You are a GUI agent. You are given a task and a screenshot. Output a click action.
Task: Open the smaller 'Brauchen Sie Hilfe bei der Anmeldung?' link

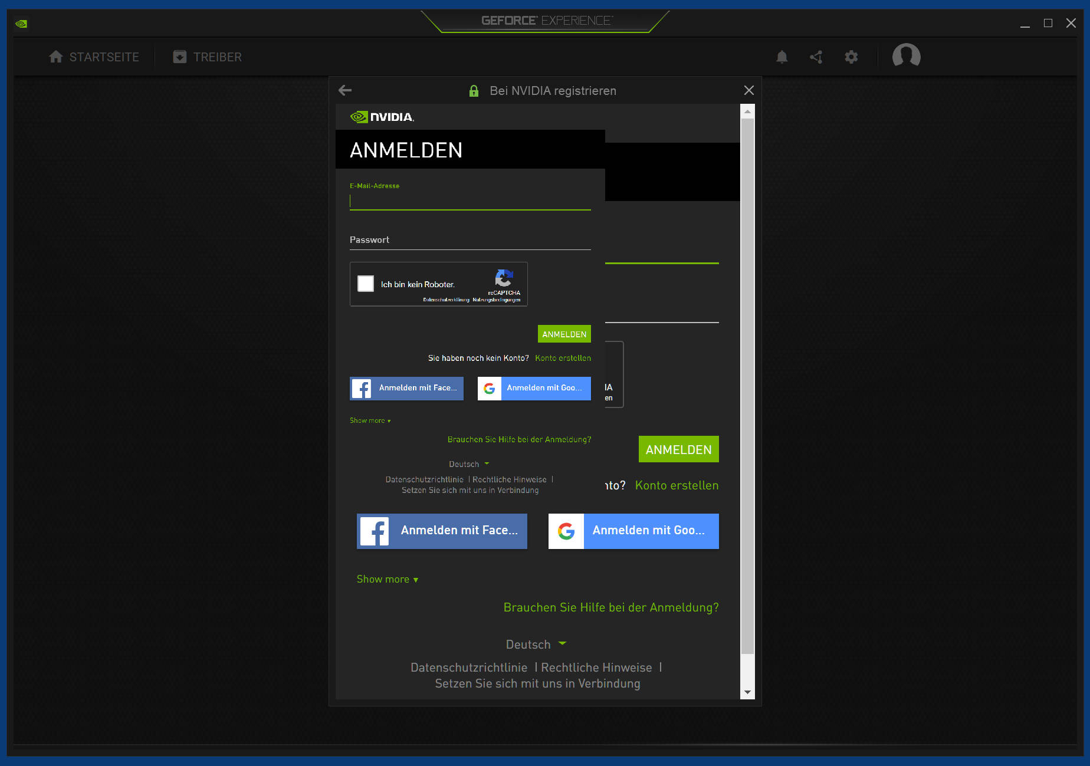click(519, 439)
